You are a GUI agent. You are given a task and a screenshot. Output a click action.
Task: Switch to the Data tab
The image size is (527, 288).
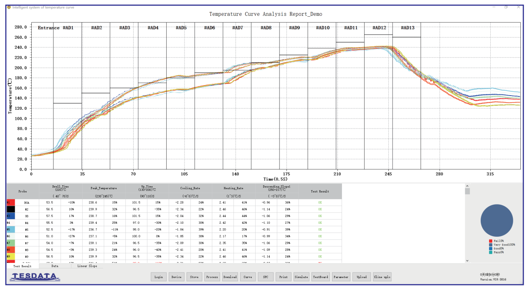55,266
